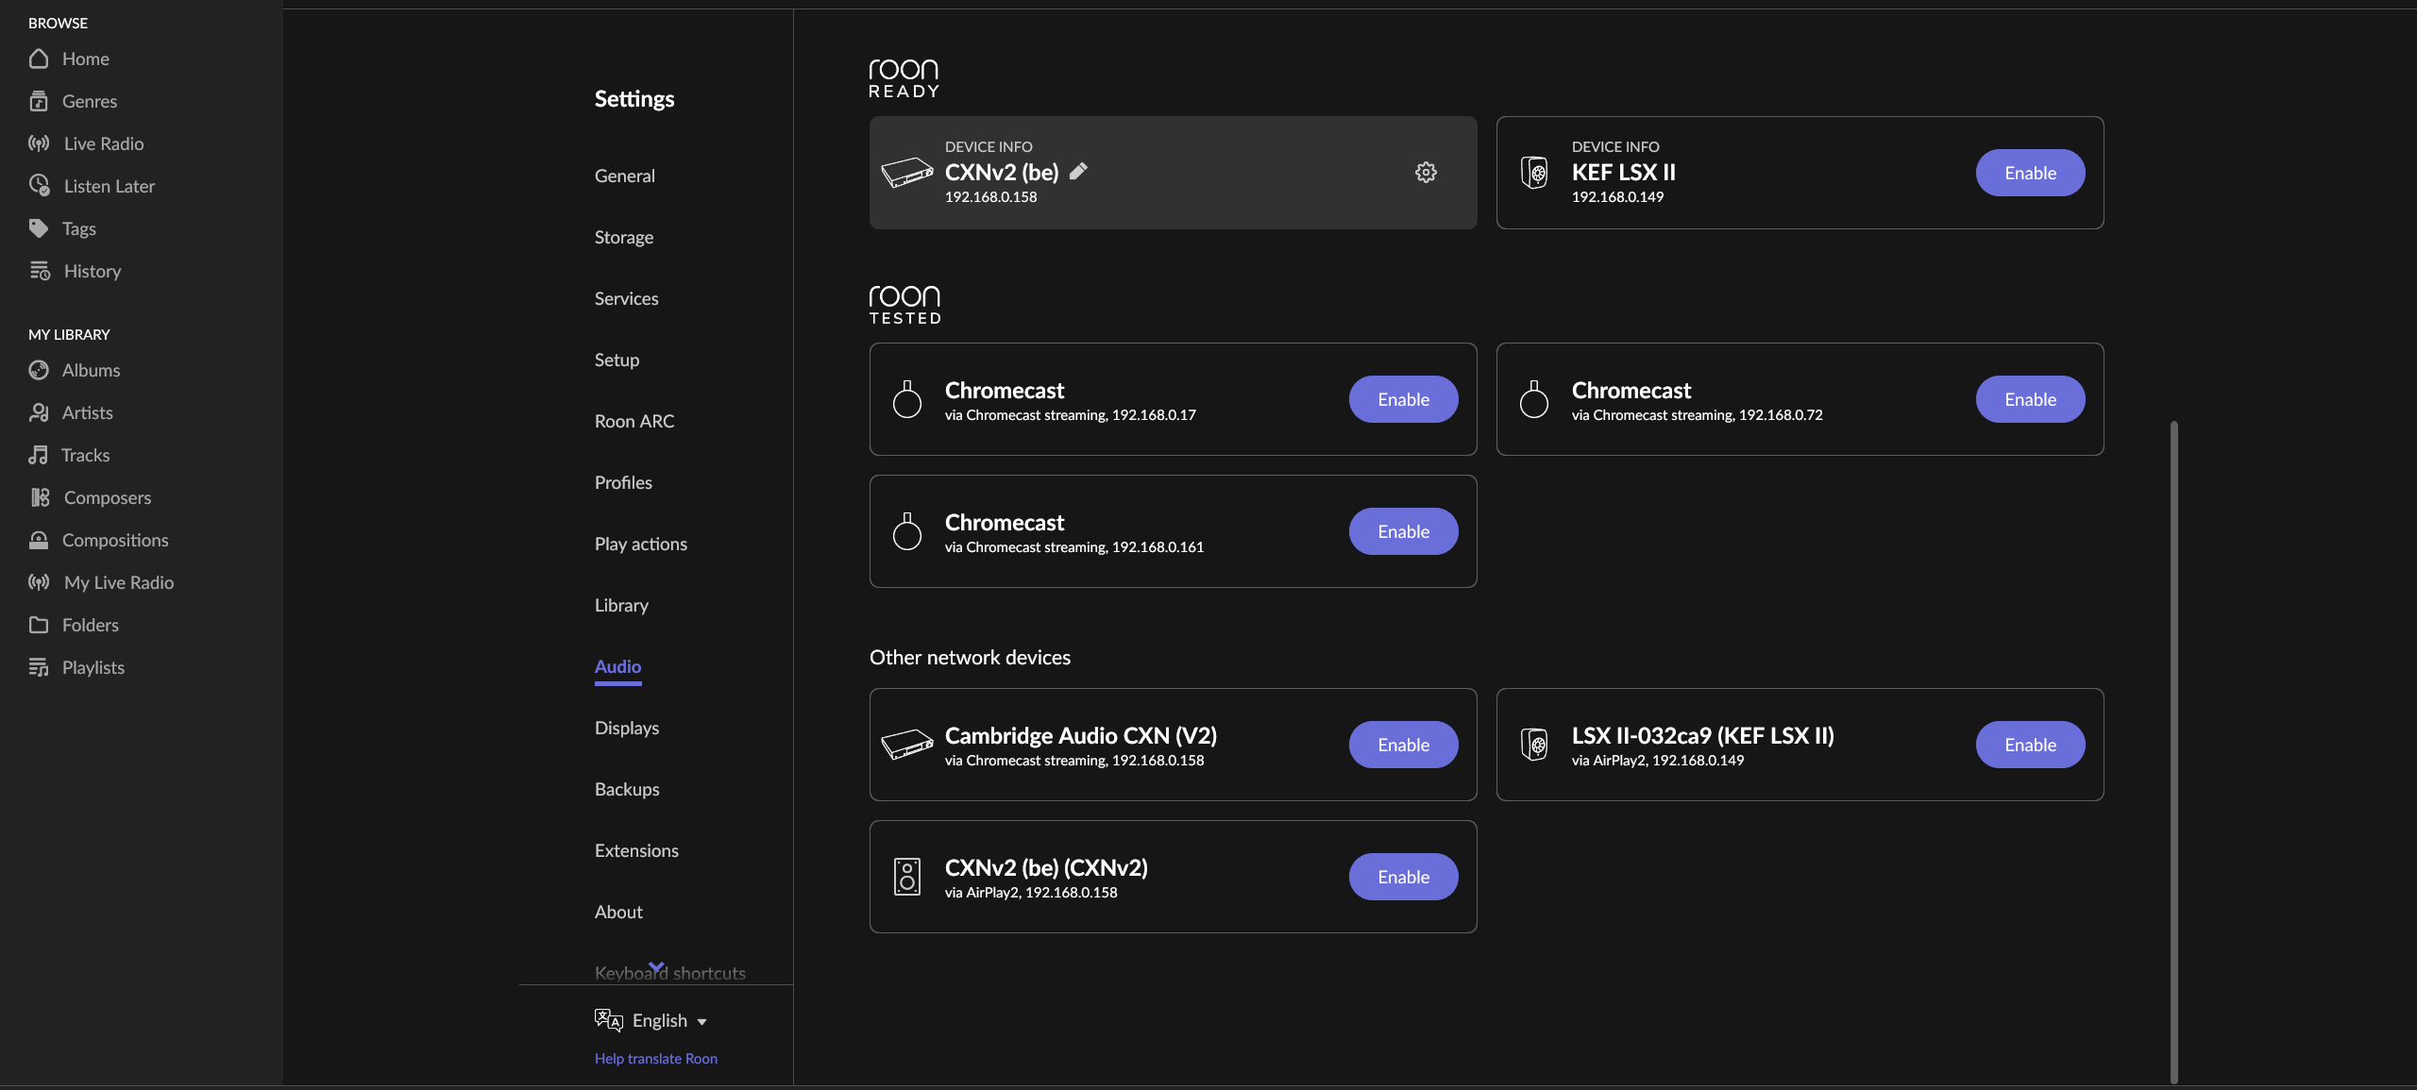Screen dimensions: 2417x1090
Task: Click pencil icon to rename CXNv2 (be)
Action: 1078,171
